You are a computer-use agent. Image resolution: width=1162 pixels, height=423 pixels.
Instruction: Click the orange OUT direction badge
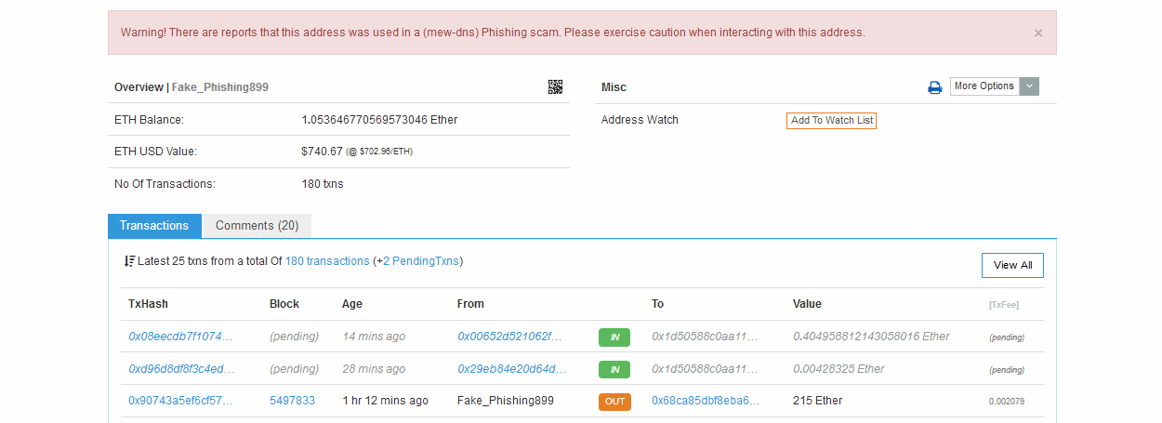pyautogui.click(x=614, y=402)
